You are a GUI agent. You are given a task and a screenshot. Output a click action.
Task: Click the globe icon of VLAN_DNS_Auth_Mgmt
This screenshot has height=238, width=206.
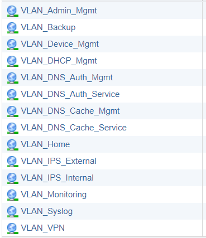click(12, 78)
